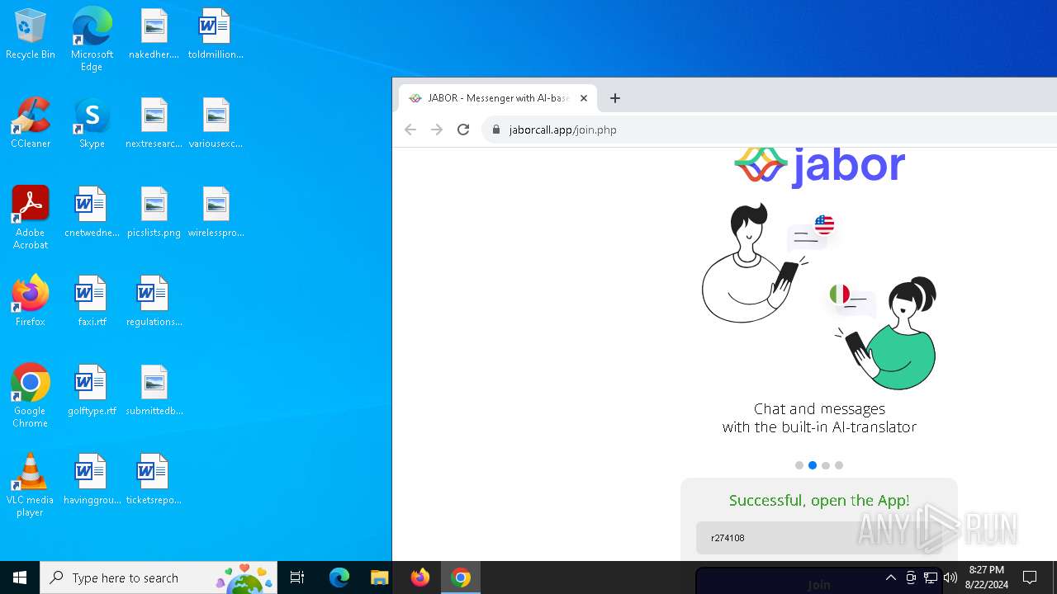Screen dimensions: 1057x594
Task: Open the notification center
Action: pos(1030,577)
